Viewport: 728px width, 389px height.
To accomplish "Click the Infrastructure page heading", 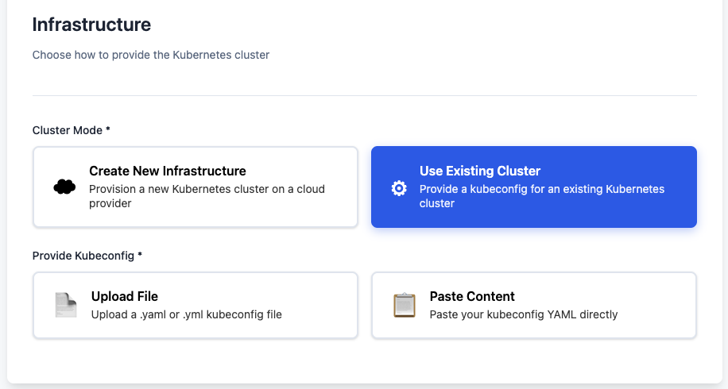I will [x=91, y=25].
